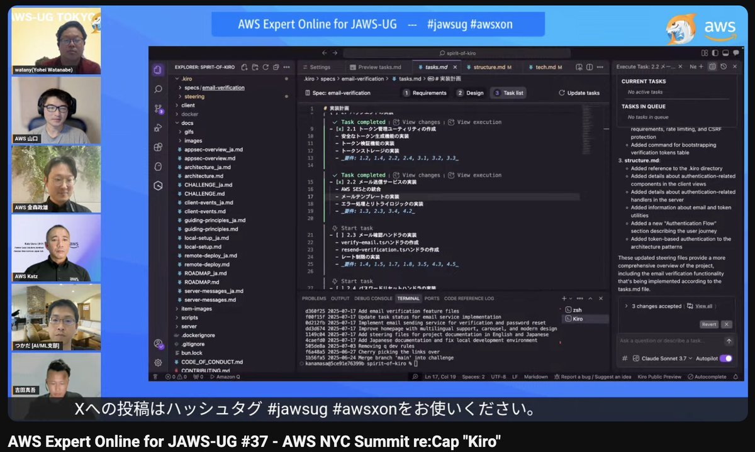Viewport: 755px width, 452px height.
Task: Go back with the navigation arrow
Action: click(x=325, y=53)
